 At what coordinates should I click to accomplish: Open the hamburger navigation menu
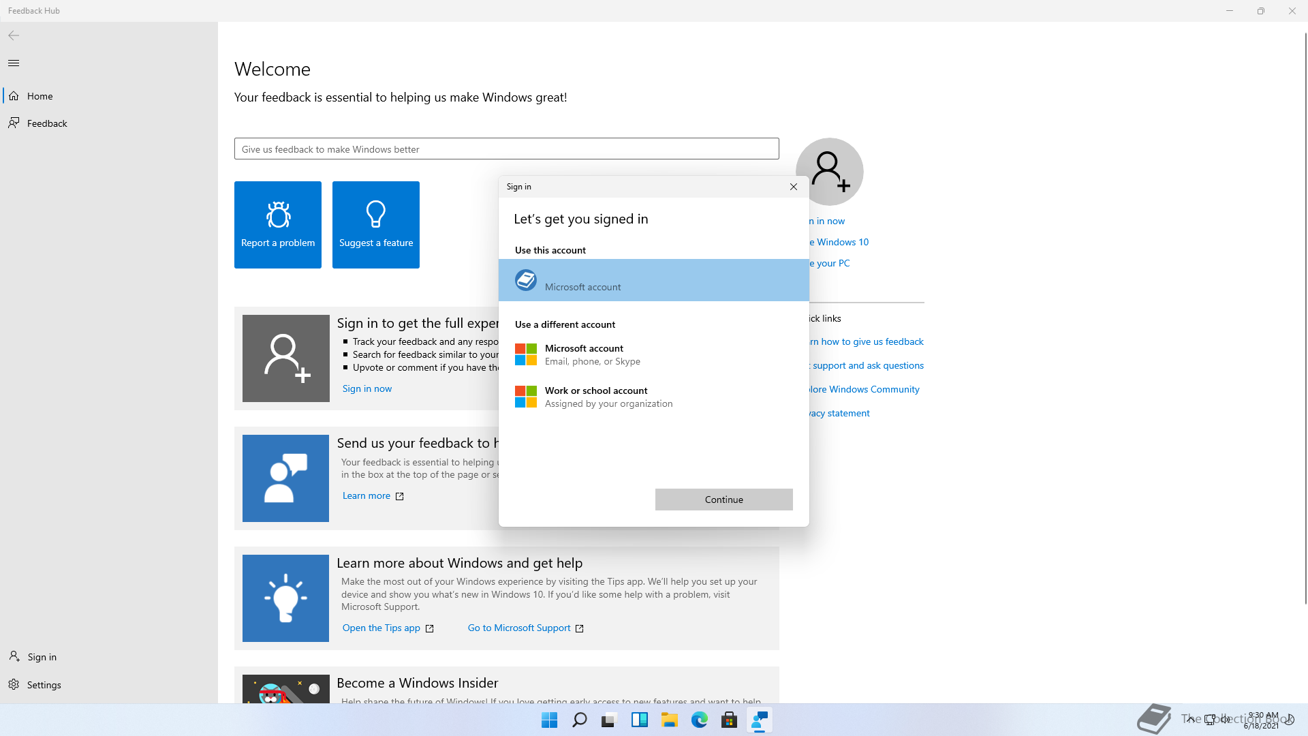(14, 63)
